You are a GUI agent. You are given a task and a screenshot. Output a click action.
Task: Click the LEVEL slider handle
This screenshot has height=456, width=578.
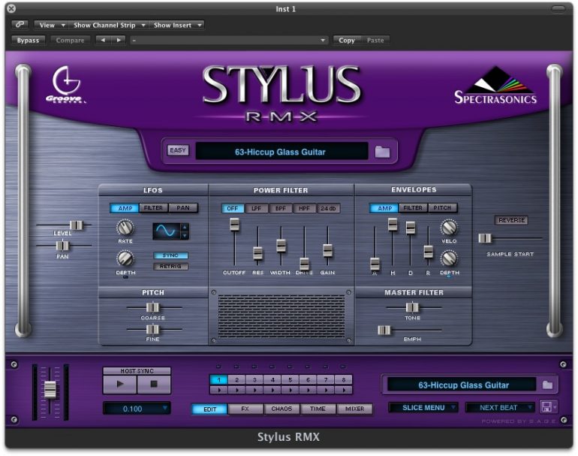(77, 225)
